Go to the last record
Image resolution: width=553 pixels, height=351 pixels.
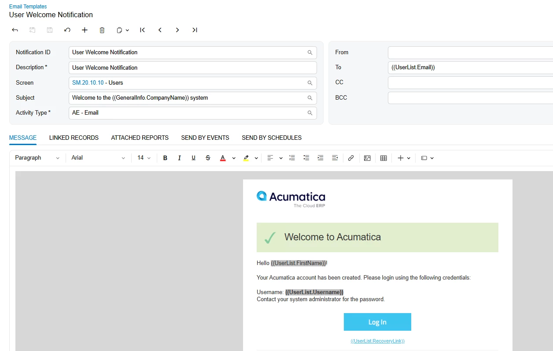point(195,30)
